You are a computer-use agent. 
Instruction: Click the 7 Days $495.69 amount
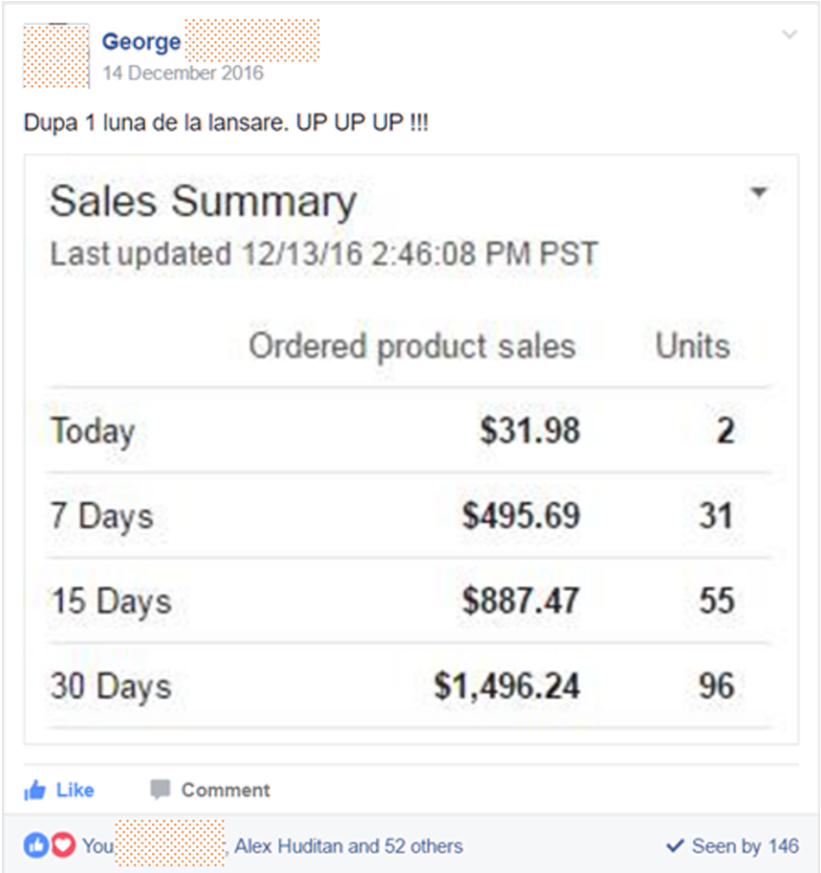(522, 515)
